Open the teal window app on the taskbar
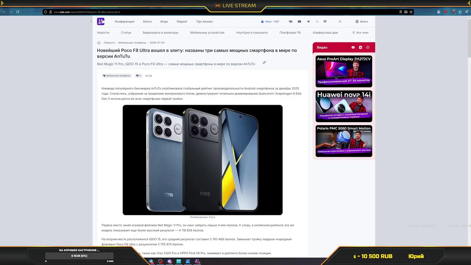 pos(179,261)
